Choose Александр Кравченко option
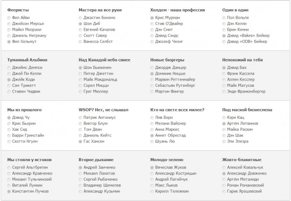The height and width of the screenshot is (201, 291). pyautogui.click(x=10, y=173)
